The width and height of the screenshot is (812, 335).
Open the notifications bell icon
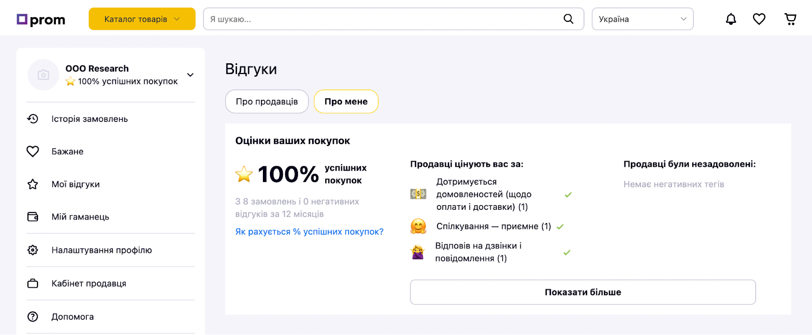[731, 19]
